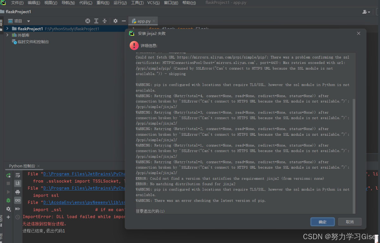Image resolution: width=380 pixels, height=243 pixels.
Task: Open the 窗口(W) menu
Action: coord(171,3)
